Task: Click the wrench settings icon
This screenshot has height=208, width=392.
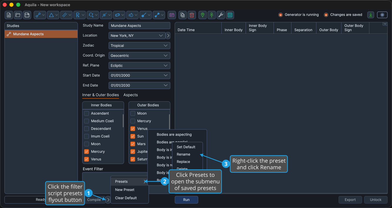Action: pyautogui.click(x=221, y=15)
